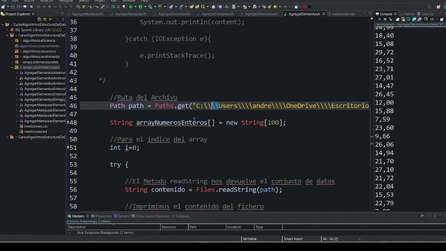Click the green Debug bug icon
The width and height of the screenshot is (446, 251).
pos(131,6)
